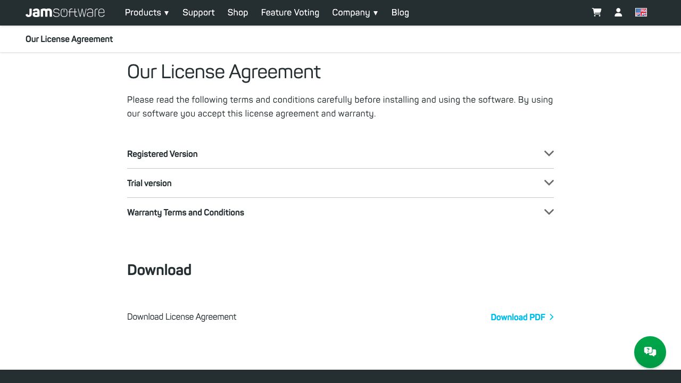Image resolution: width=681 pixels, height=383 pixels.
Task: Open the Products dropdown menu
Action: pos(147,12)
